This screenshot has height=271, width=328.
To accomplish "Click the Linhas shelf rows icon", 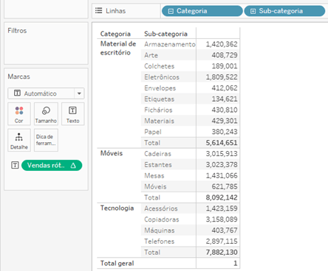I will [99, 10].
